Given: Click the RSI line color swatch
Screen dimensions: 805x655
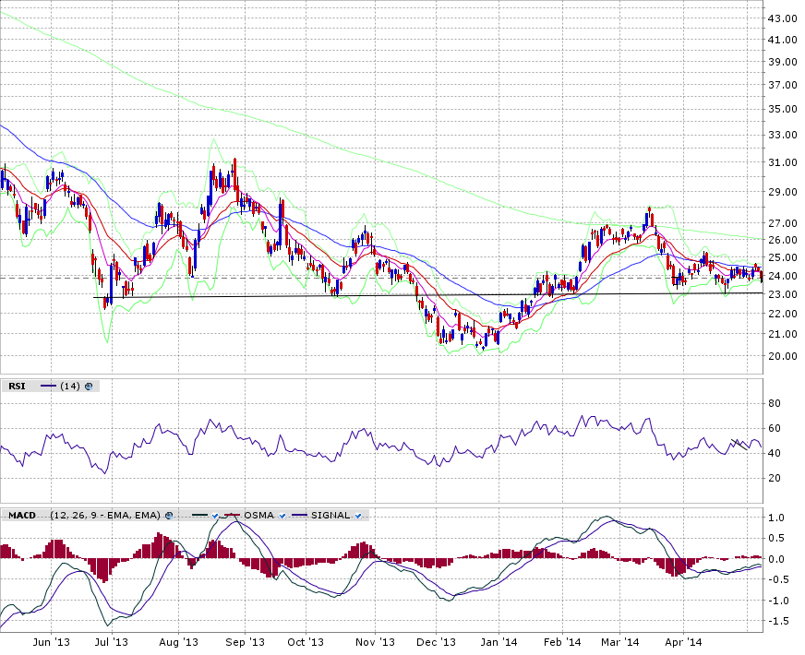Looking at the screenshot, I should point(48,387).
